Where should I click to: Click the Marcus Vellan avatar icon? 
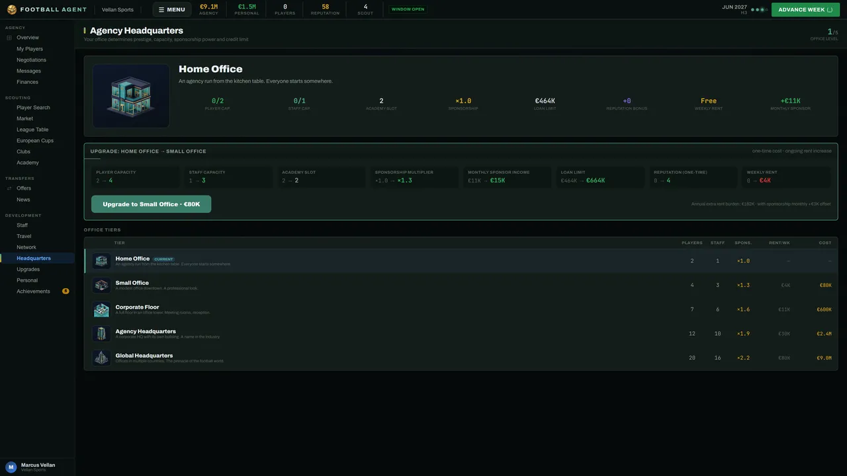[11, 467]
